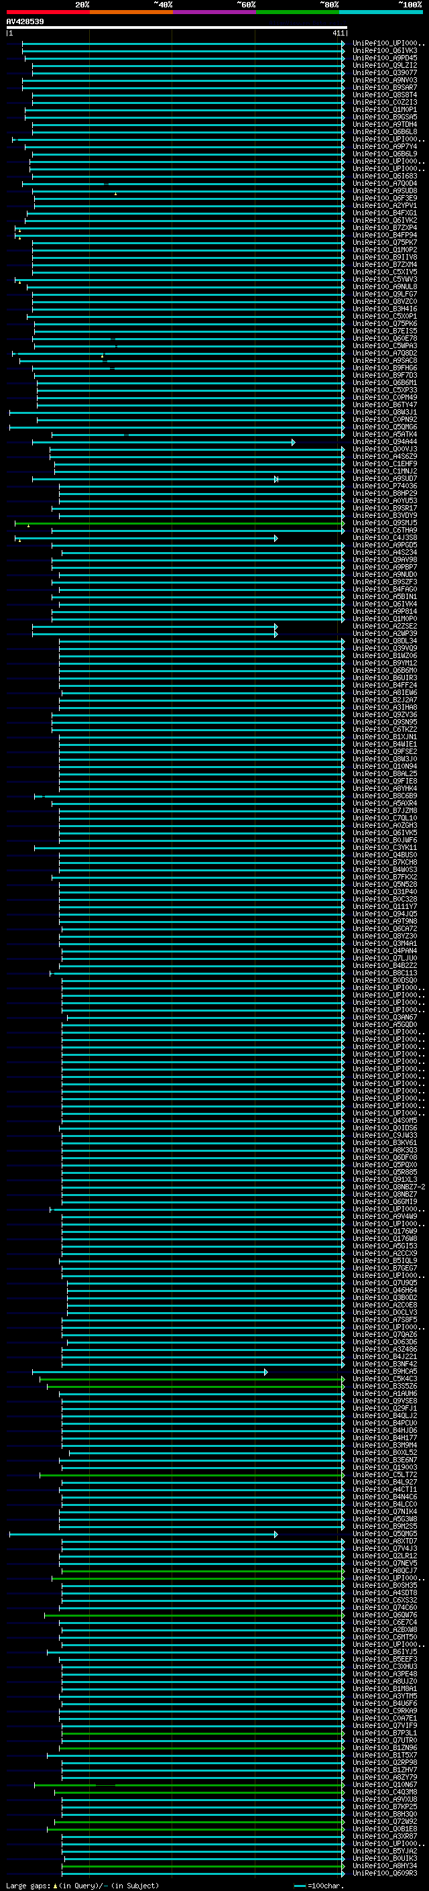Image resolution: width=429 pixels, height=1891 pixels.
Task: Click label UniRef100_B8HY34
Action: 385,1866
